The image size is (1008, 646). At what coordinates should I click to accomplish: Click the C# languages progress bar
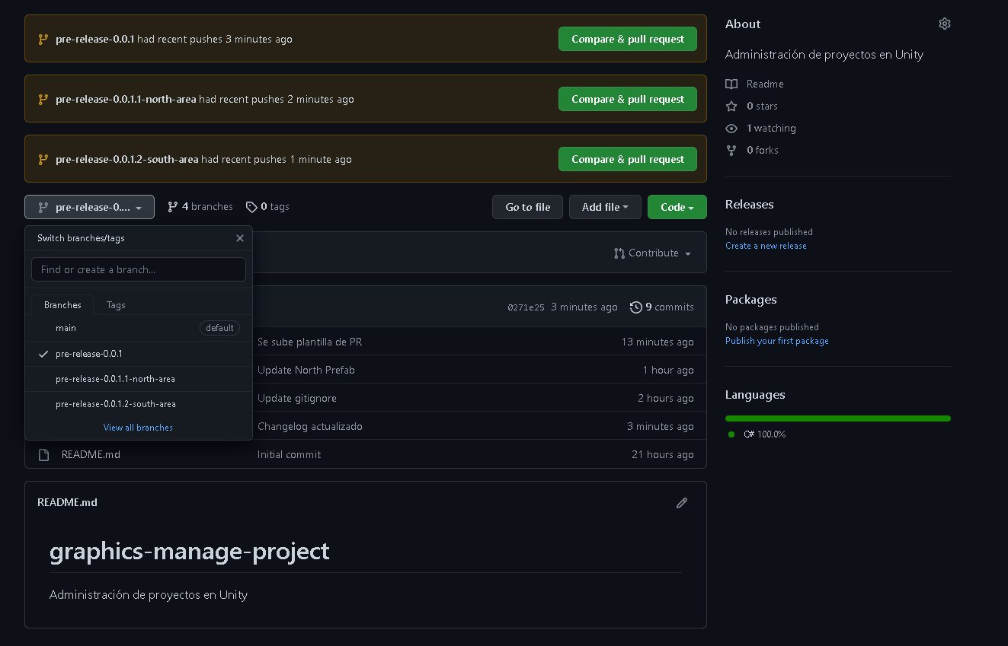837,418
